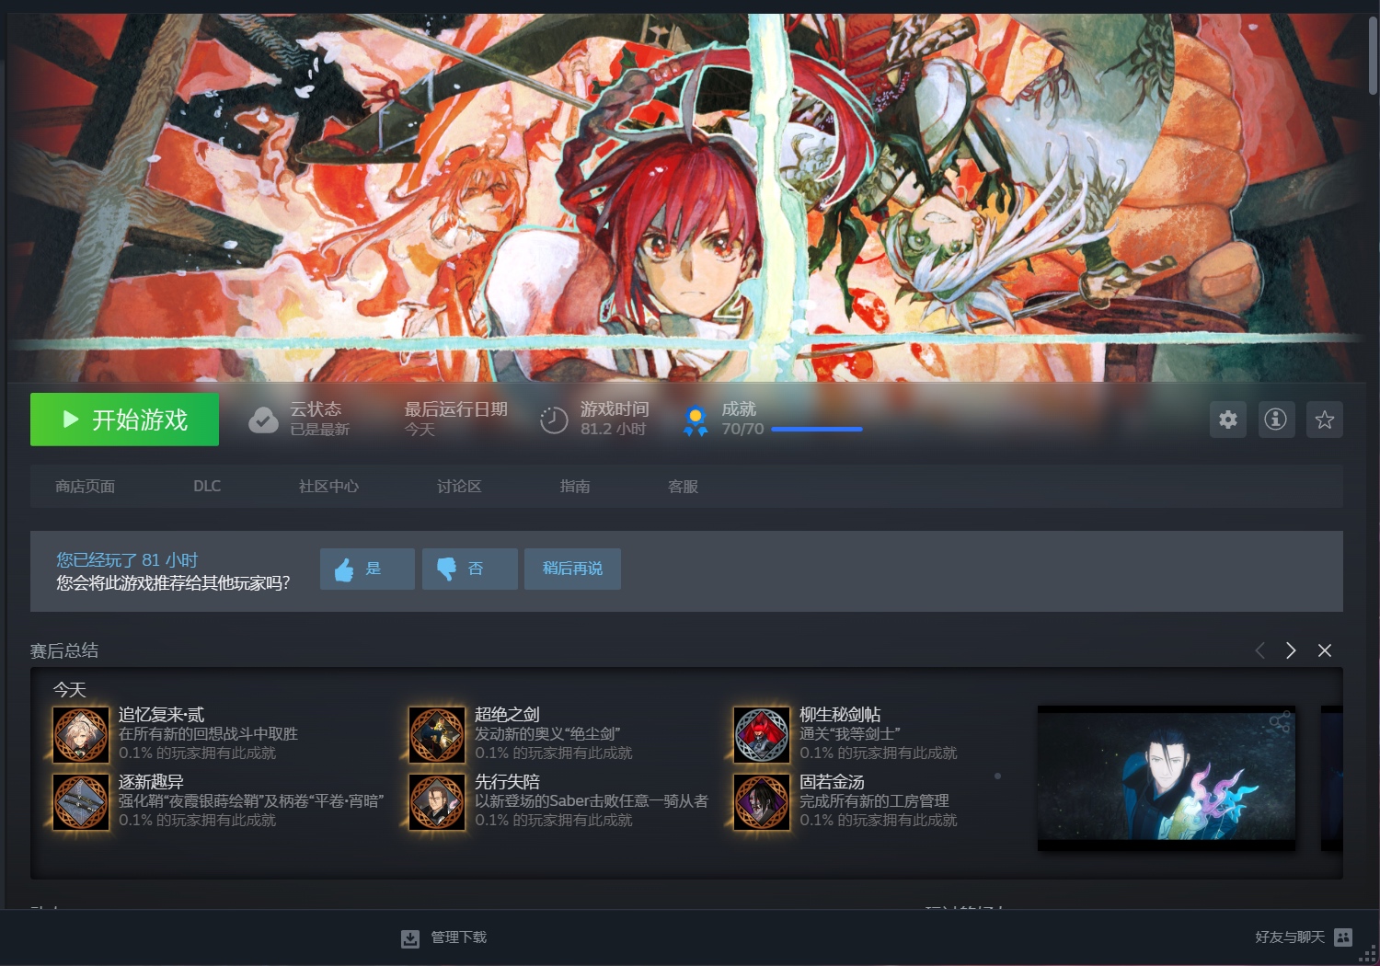Open the 商店页面 tab
Screen dimensions: 1380x966
click(85, 486)
